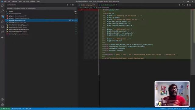Select Nexus9k_access_lists_job.py in Changes
Screen dimensions: 195x110
41,25
